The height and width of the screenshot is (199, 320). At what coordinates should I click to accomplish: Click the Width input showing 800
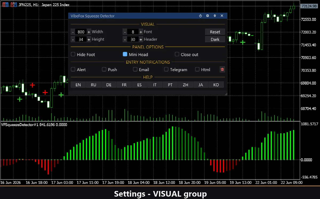coord(81,32)
